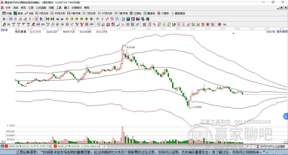Open the 六角形 hexagon tool
The image size is (288, 155).
(163, 13)
